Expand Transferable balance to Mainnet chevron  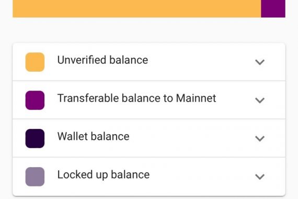pos(260,100)
